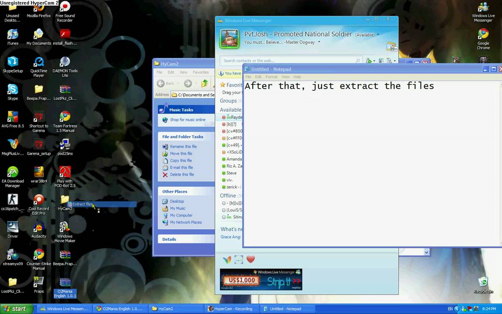Open the Shortcut to Garena icon
The height and width of the screenshot is (314, 502).
pos(39,122)
